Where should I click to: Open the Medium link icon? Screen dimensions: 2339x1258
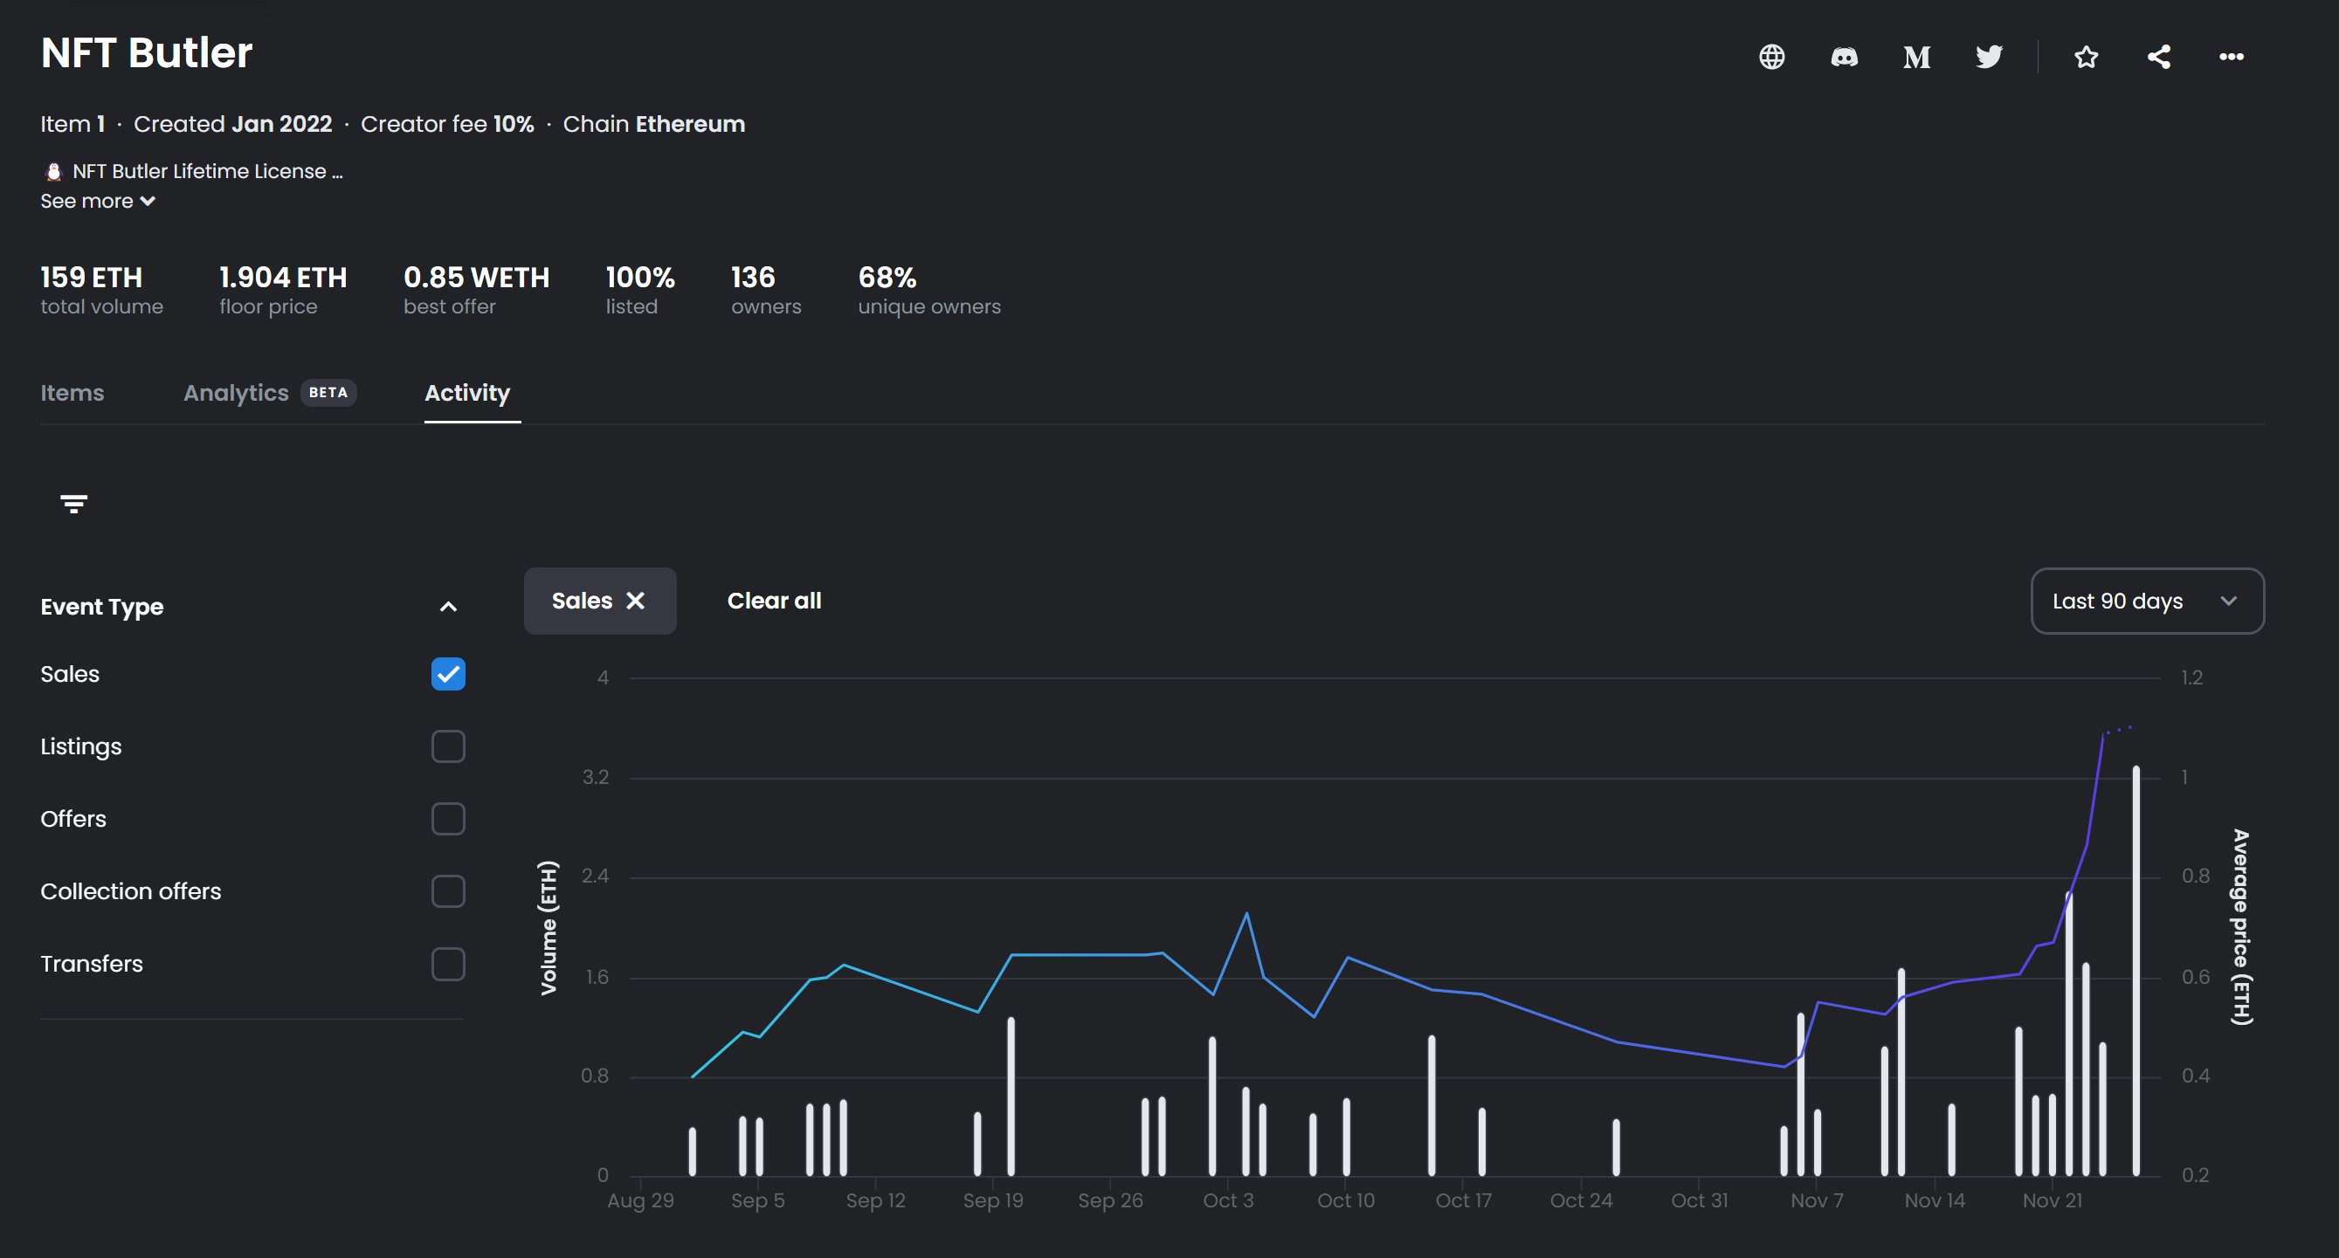click(x=1916, y=58)
